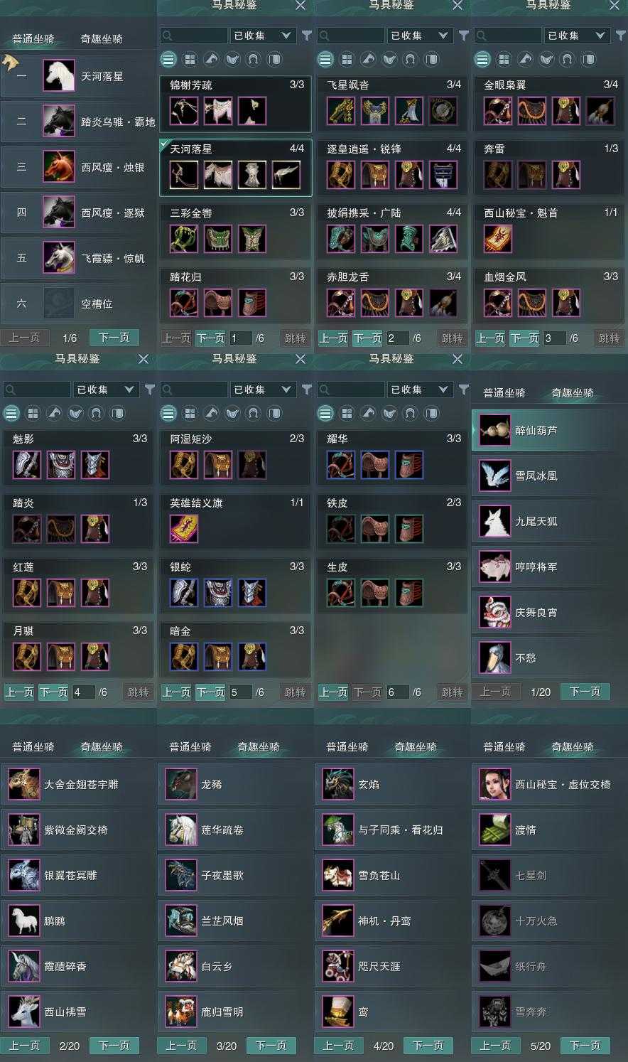Image resolution: width=628 pixels, height=1062 pixels.
Task: Enable list view above 耀华 set
Action: click(x=325, y=413)
